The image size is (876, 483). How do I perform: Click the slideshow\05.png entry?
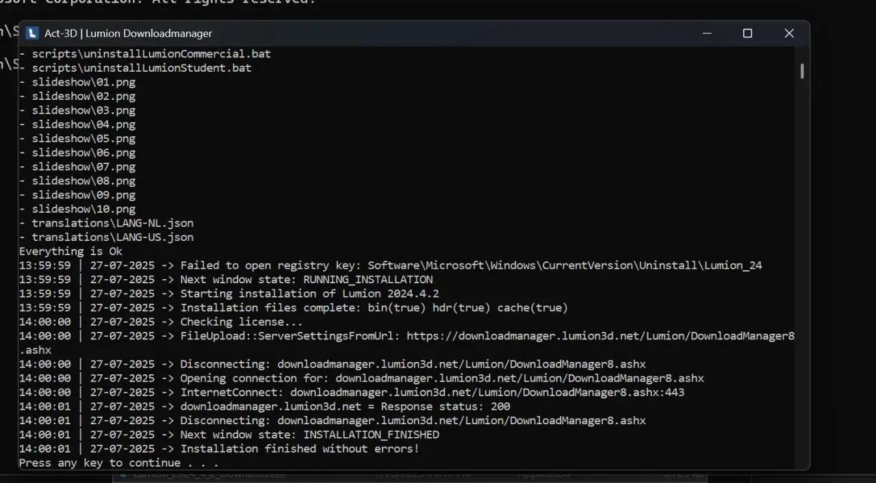click(77, 138)
